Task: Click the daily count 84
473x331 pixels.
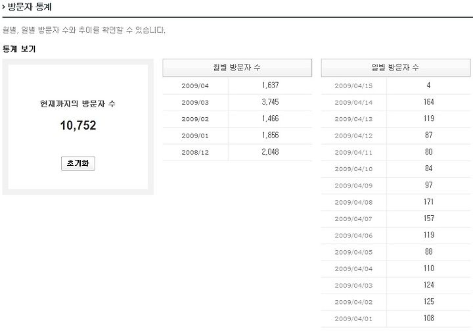Action: pos(428,168)
